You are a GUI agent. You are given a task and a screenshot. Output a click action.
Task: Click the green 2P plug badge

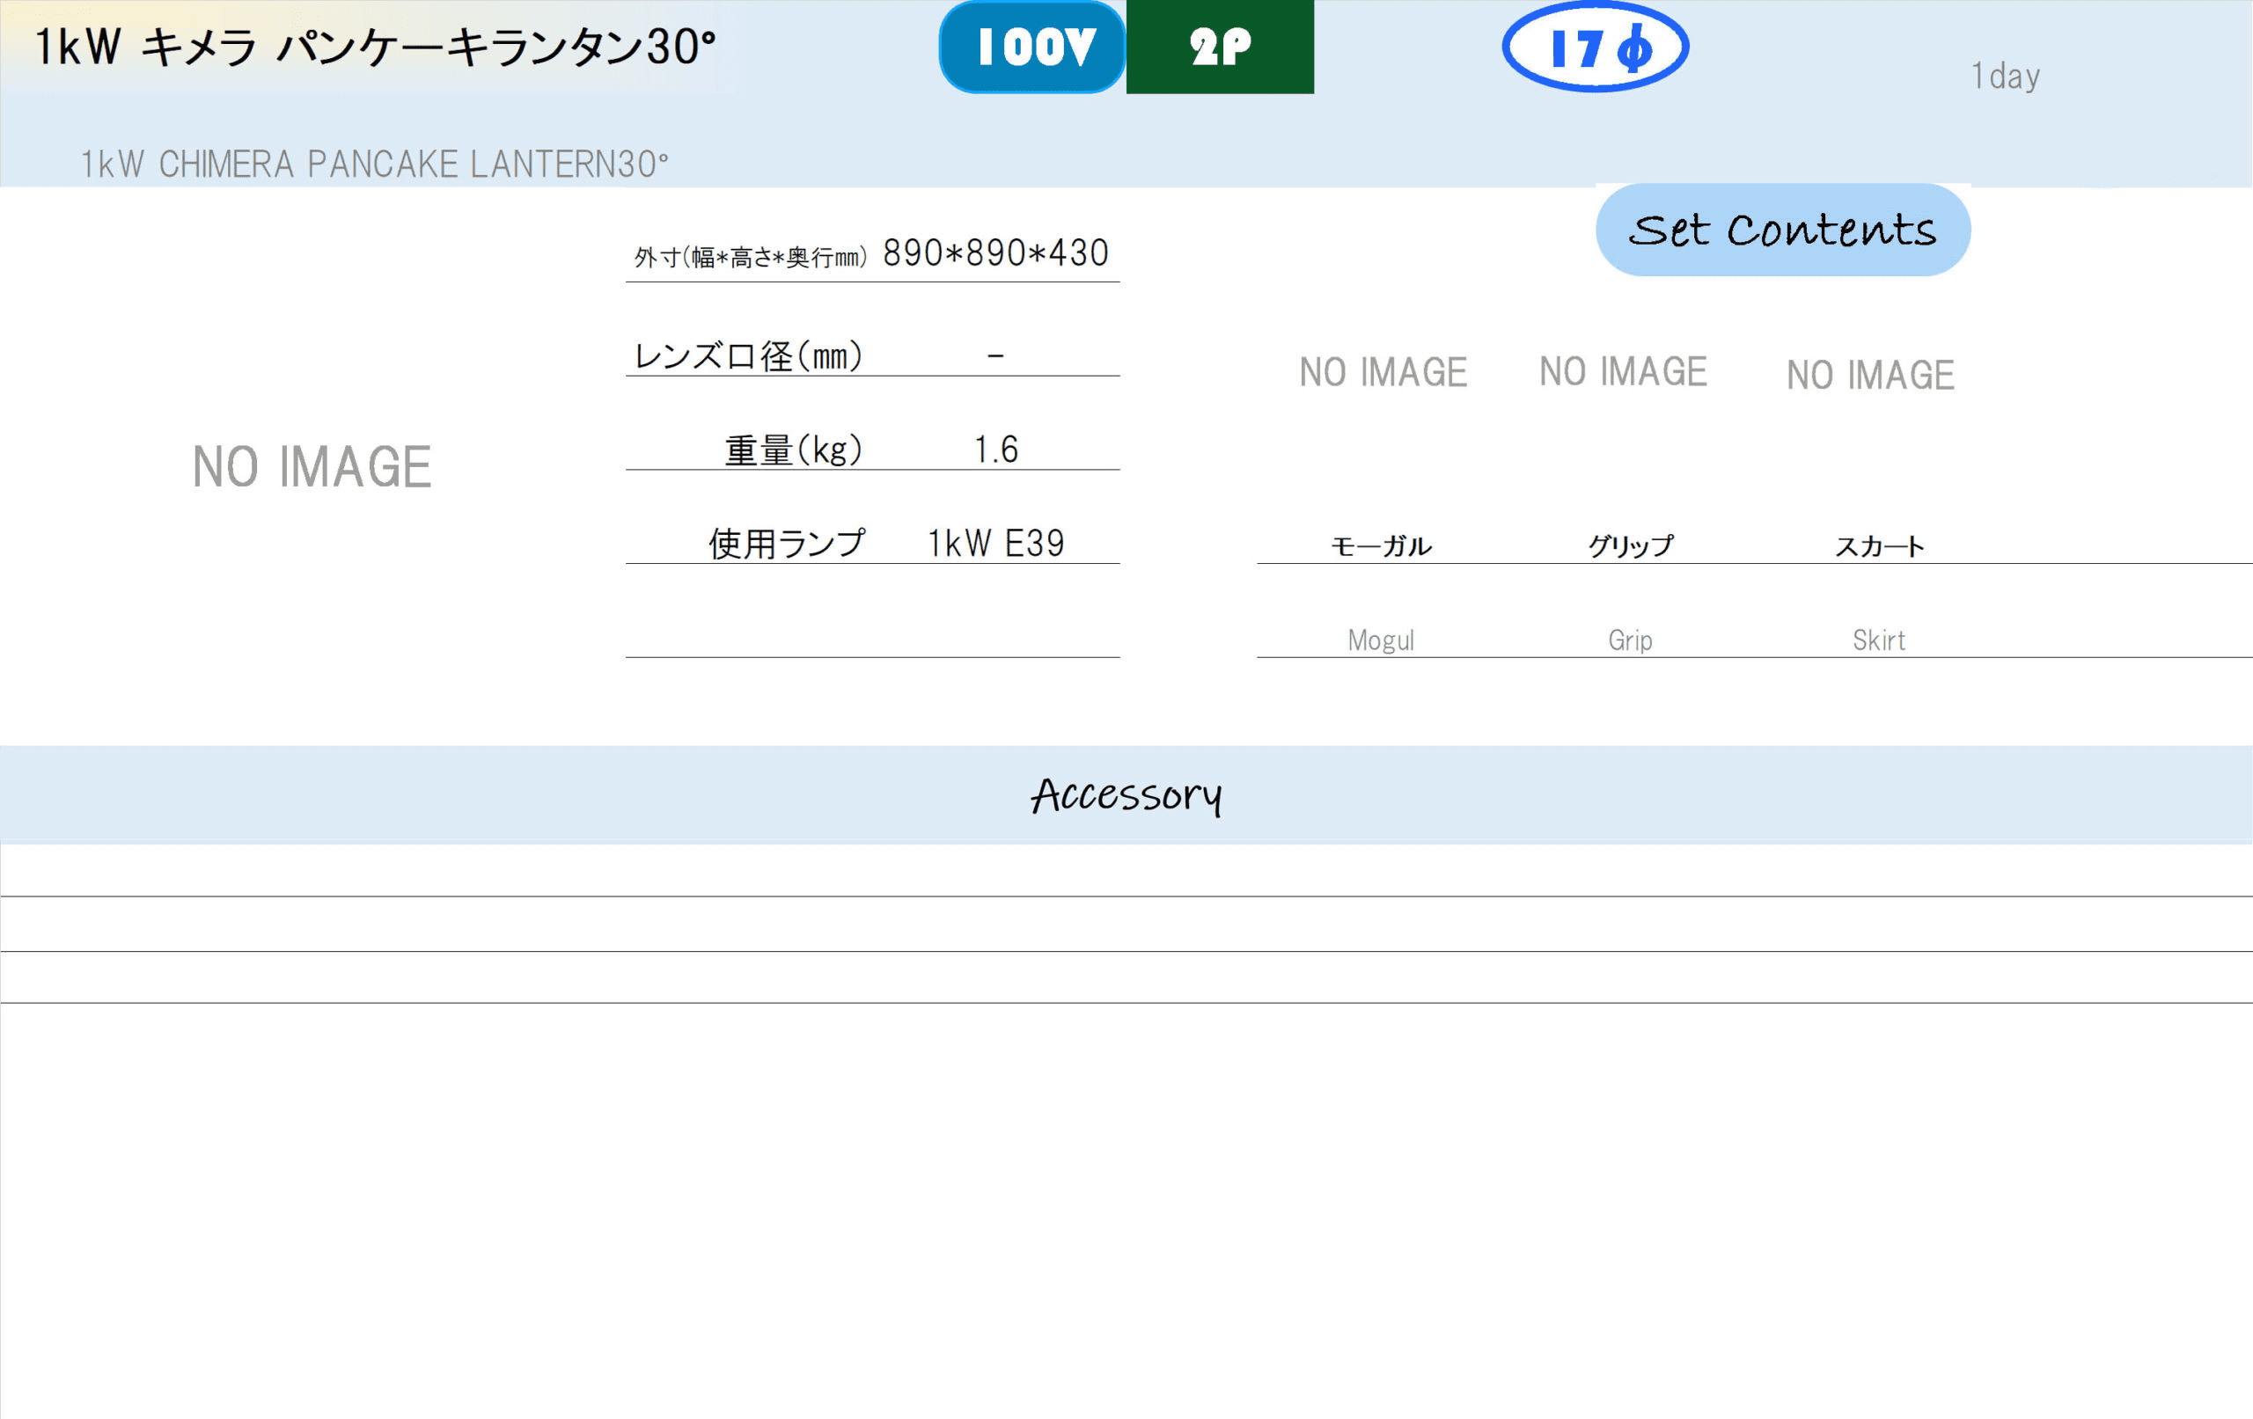pos(1220,47)
